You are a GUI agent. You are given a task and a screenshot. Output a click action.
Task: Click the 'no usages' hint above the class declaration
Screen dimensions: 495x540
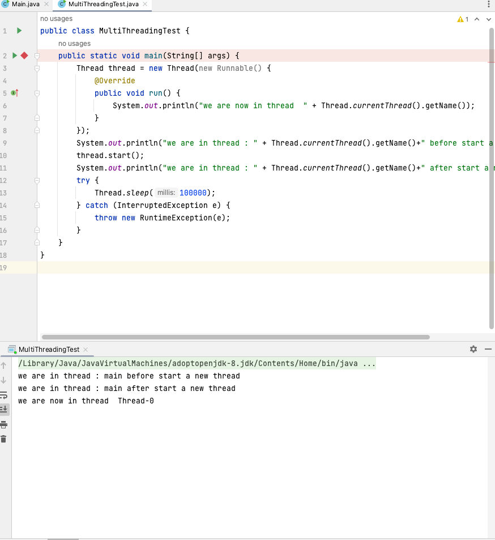(57, 19)
